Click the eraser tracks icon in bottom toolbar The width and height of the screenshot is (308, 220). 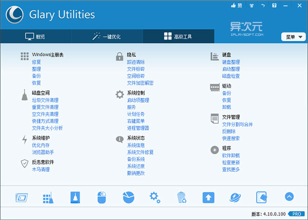click(262, 197)
